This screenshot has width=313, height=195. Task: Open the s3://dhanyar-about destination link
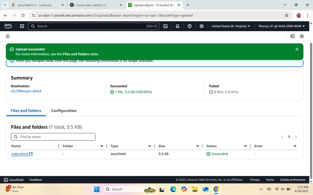(x=26, y=91)
